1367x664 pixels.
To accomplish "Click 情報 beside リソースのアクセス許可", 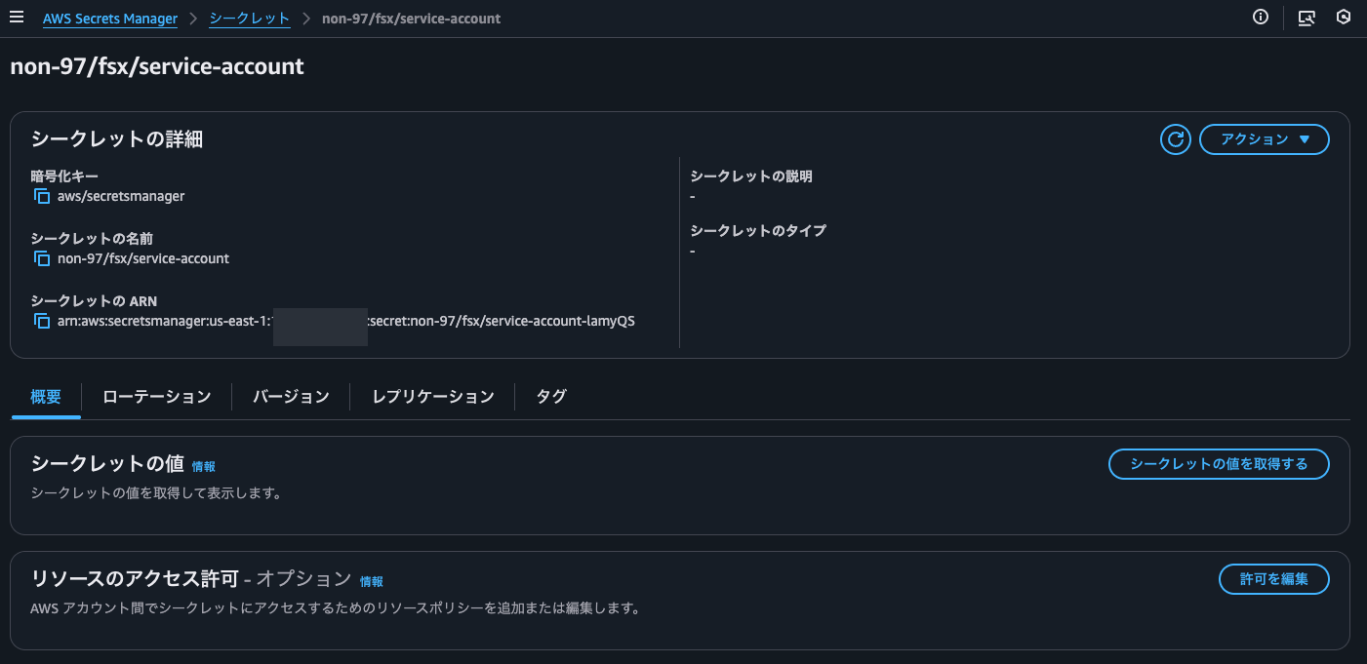I will point(371,581).
